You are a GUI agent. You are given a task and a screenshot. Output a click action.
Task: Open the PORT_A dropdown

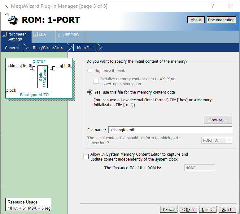click(x=216, y=140)
